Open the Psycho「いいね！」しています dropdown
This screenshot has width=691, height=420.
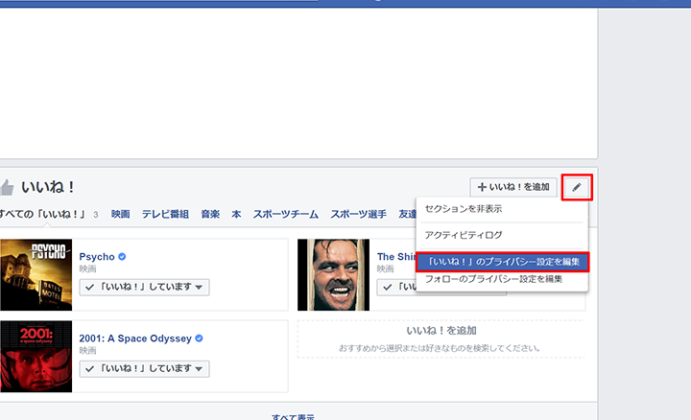(x=144, y=287)
